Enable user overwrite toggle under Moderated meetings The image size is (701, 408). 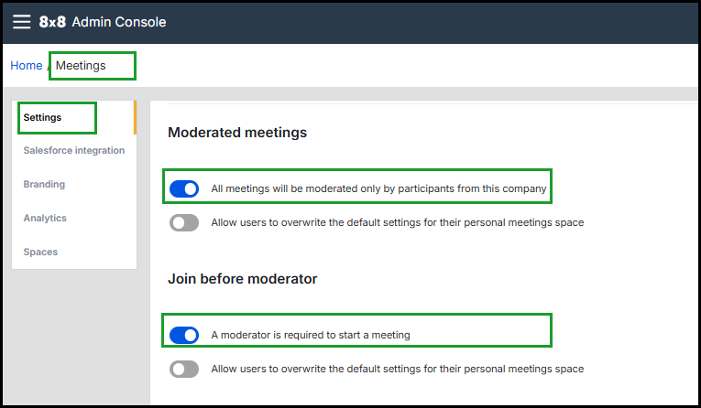(184, 222)
